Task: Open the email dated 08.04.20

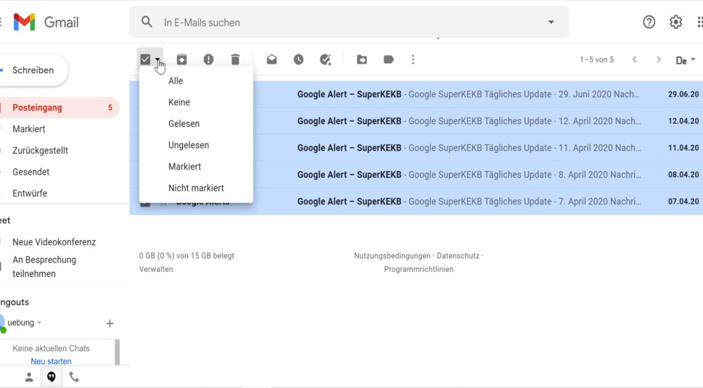Action: click(x=416, y=175)
